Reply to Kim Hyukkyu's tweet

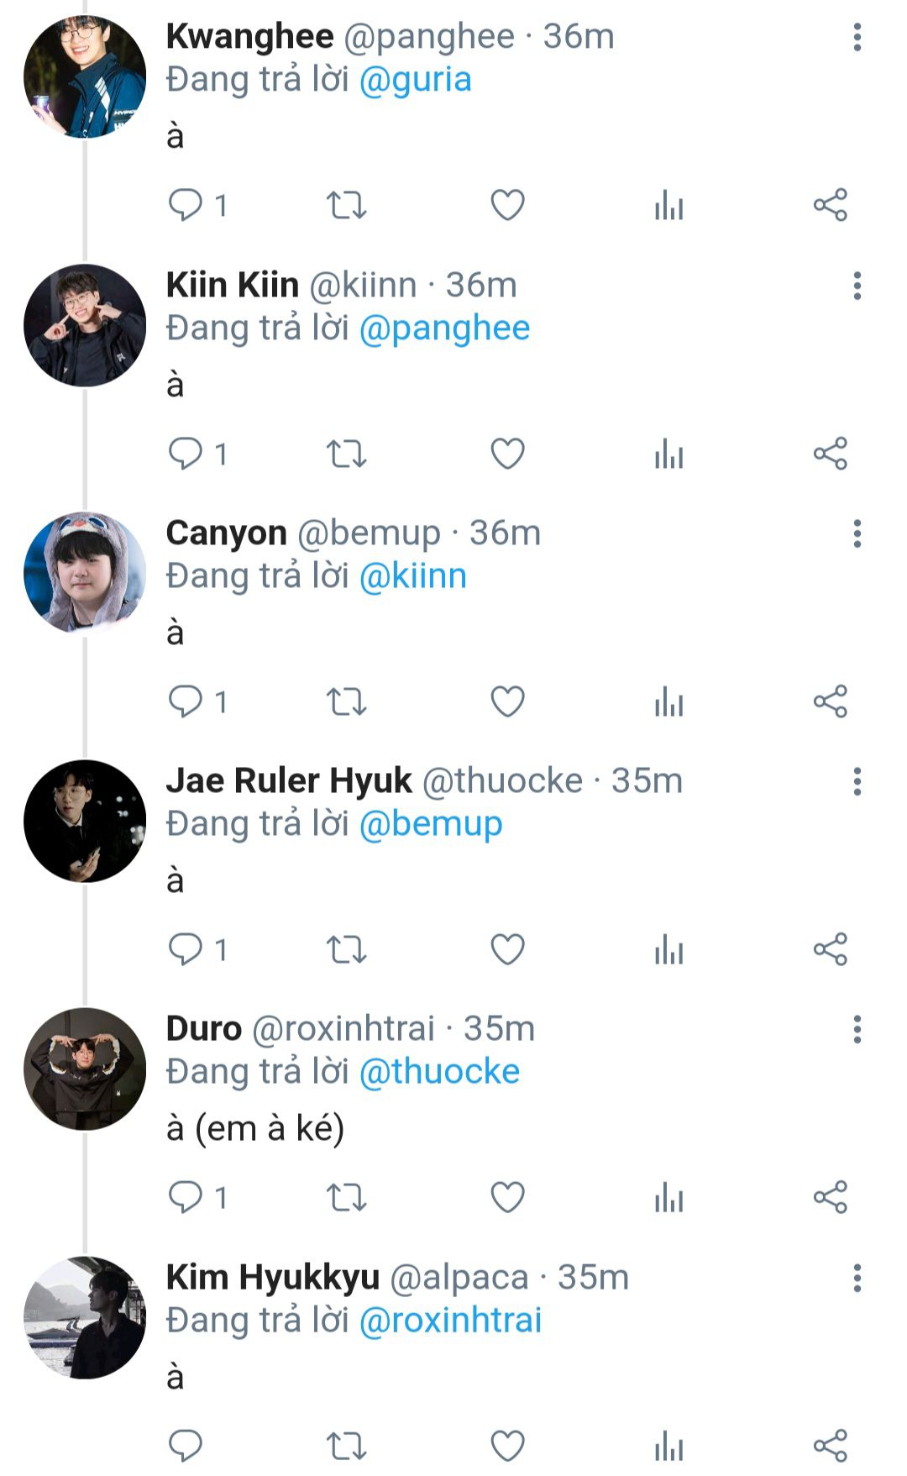pyautogui.click(x=186, y=1445)
